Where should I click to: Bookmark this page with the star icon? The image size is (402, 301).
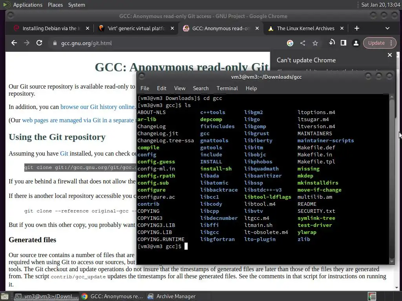(315, 43)
